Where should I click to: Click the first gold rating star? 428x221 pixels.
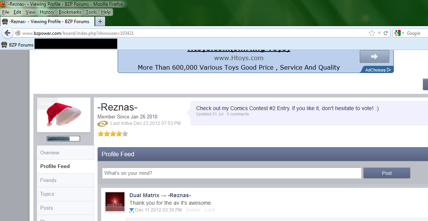(101, 134)
